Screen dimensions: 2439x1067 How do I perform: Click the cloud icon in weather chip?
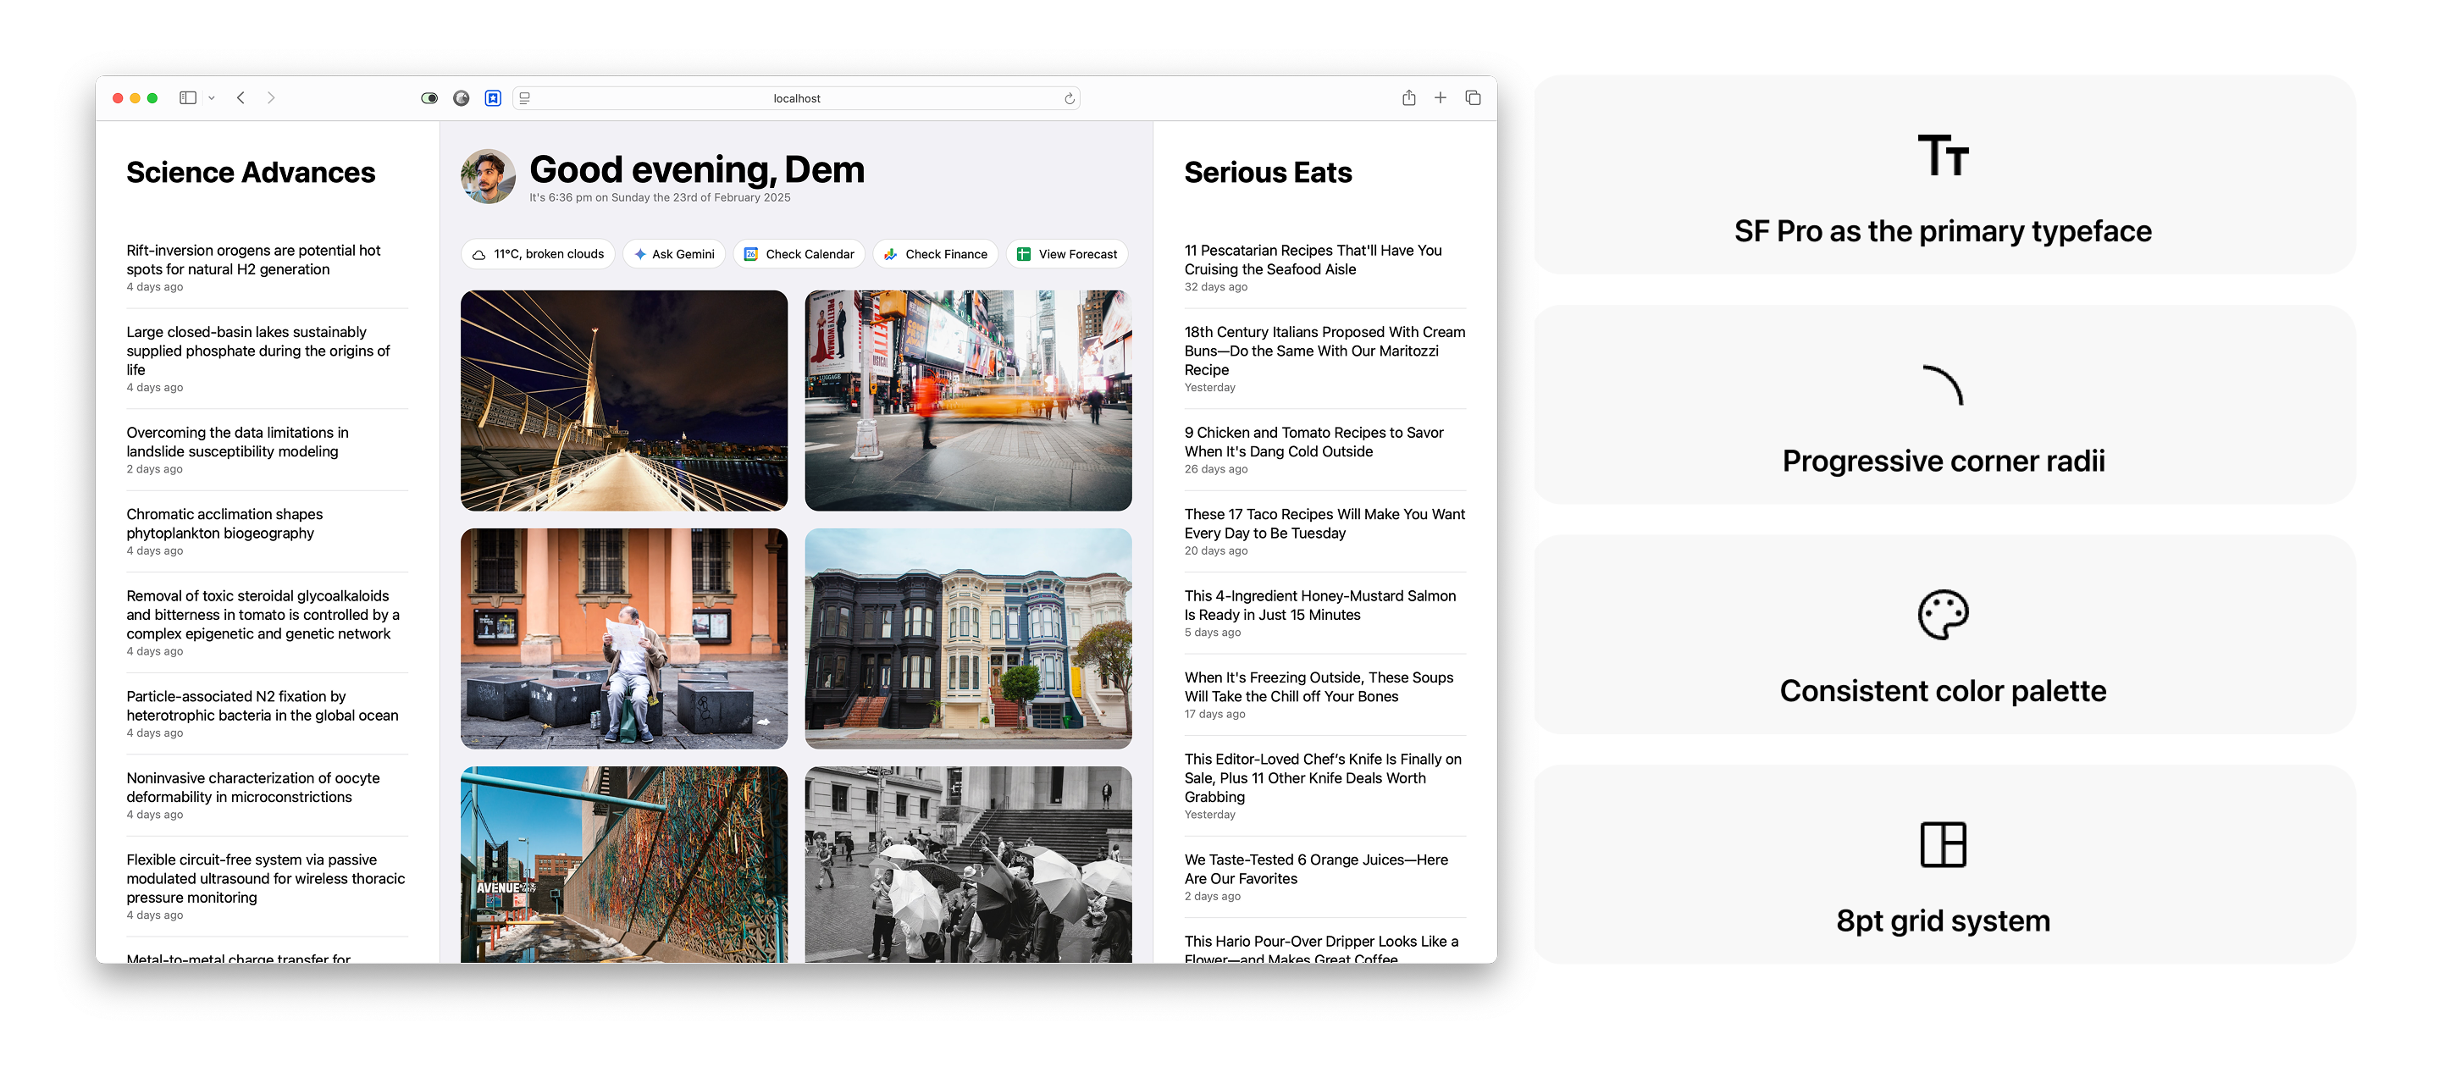[x=479, y=255]
